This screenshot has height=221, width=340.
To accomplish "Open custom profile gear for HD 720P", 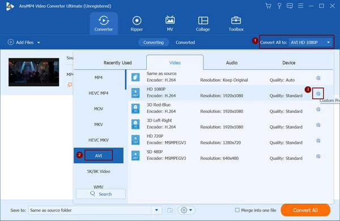I will point(318,141).
